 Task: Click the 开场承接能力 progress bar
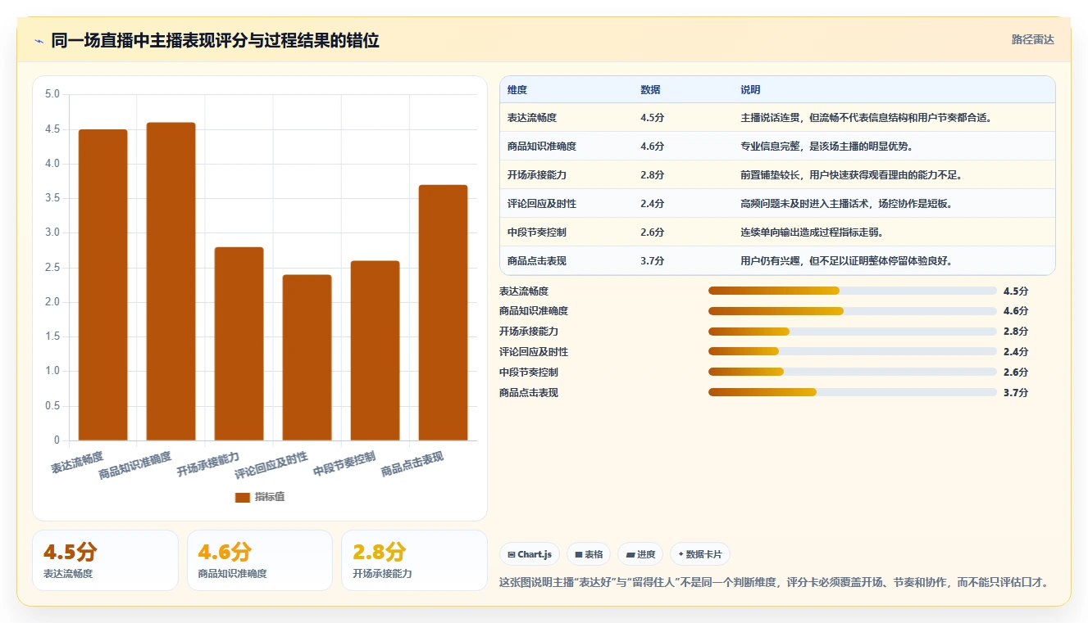click(x=853, y=332)
